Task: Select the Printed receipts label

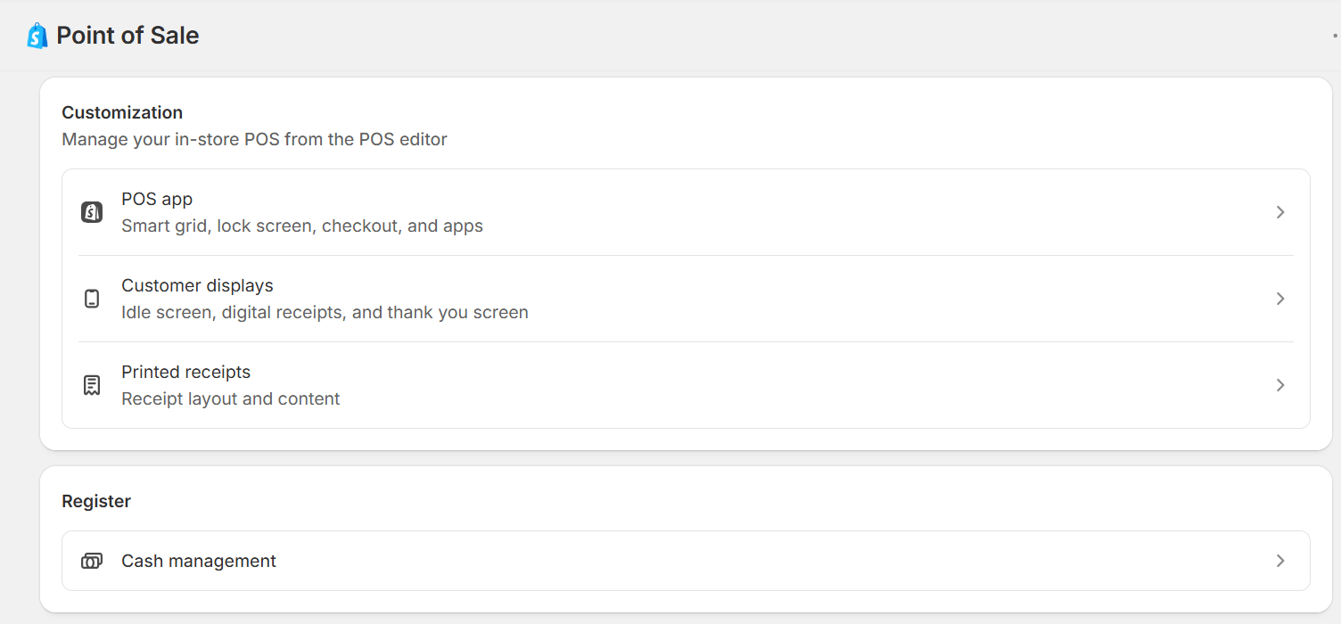Action: click(x=185, y=372)
